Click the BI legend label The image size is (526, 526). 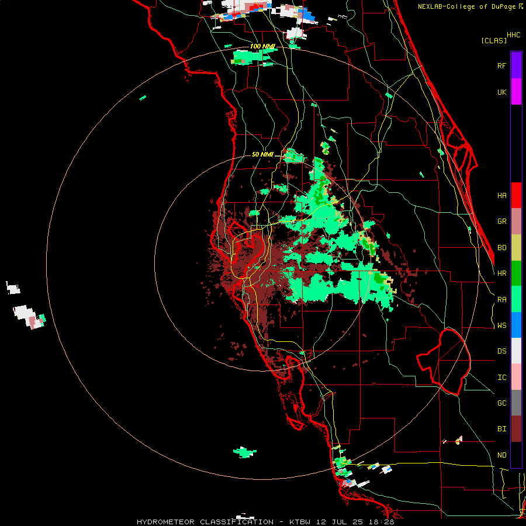click(x=501, y=429)
